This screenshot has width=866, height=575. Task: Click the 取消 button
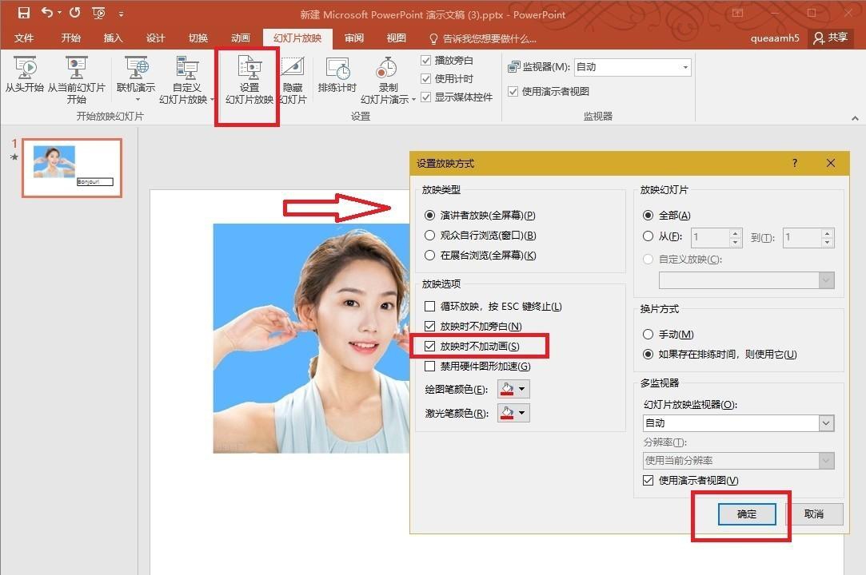click(815, 514)
